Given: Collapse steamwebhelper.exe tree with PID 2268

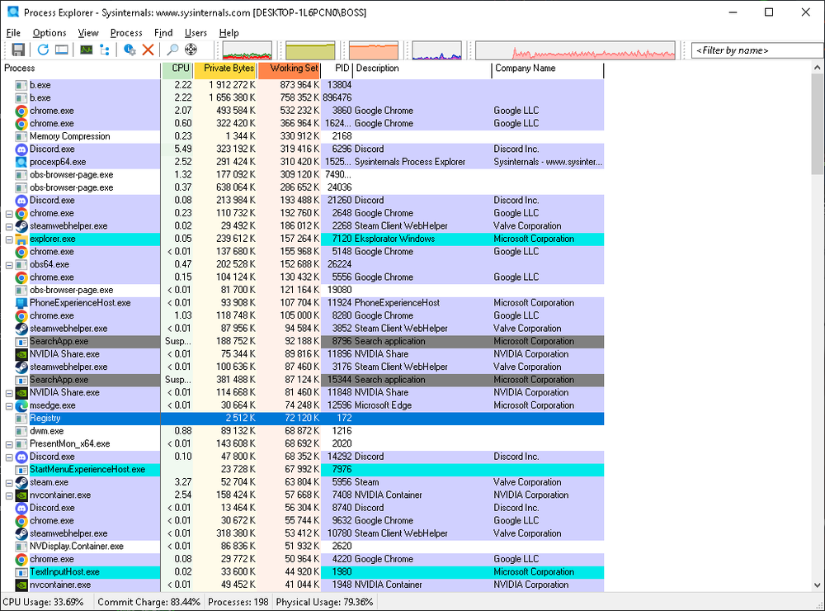Looking at the screenshot, I should 9,226.
